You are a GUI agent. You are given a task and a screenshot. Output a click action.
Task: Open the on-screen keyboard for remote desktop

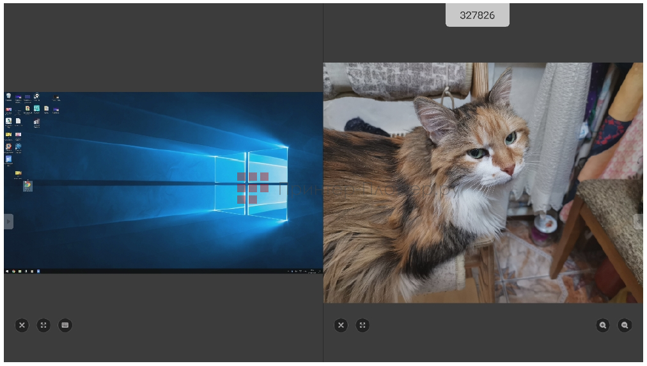(x=65, y=325)
